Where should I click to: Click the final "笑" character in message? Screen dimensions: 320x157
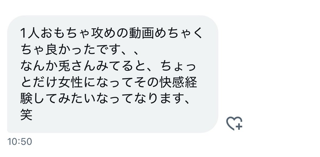(26, 115)
